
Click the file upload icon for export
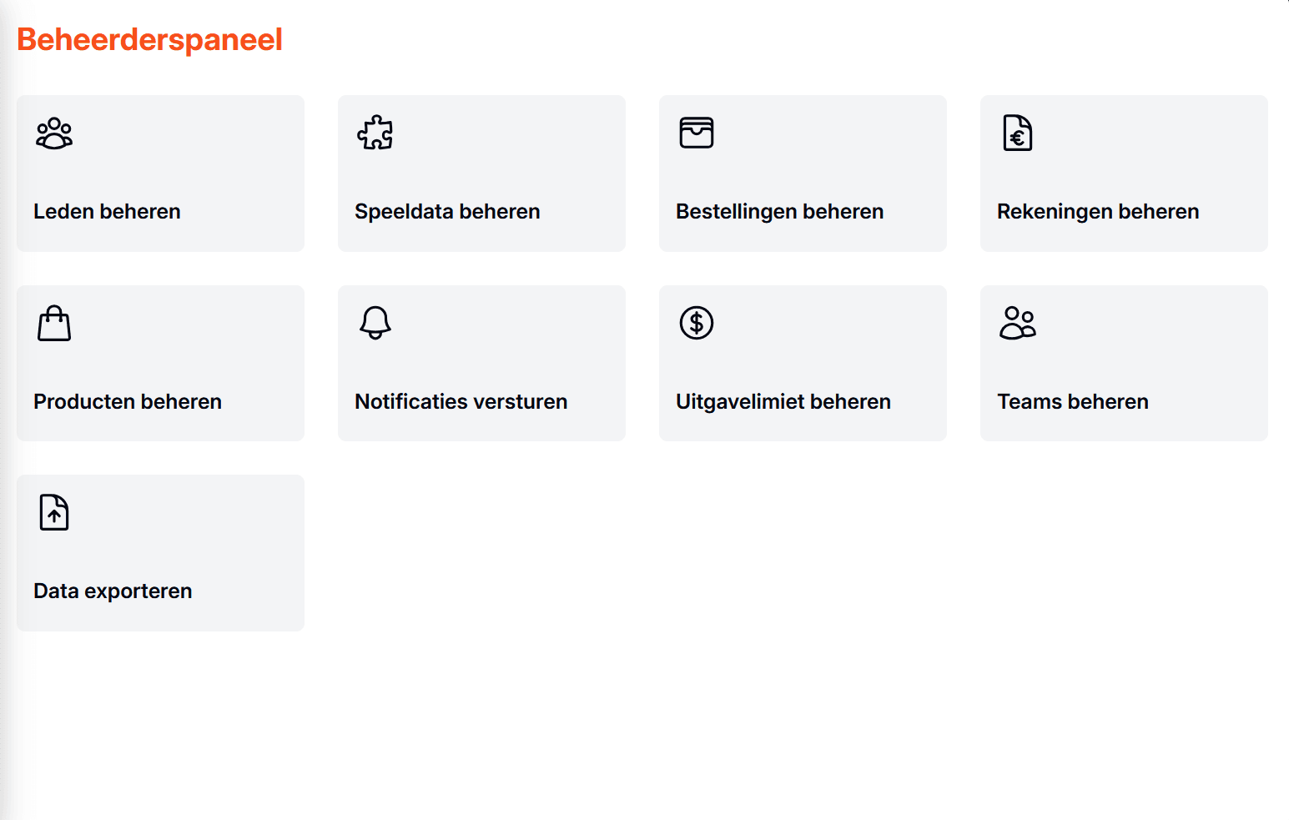coord(54,512)
